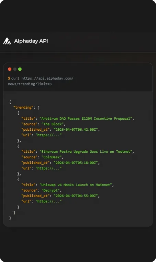Click the "Decrypt" source value
This screenshot has height=262, width=156.
click(51, 190)
